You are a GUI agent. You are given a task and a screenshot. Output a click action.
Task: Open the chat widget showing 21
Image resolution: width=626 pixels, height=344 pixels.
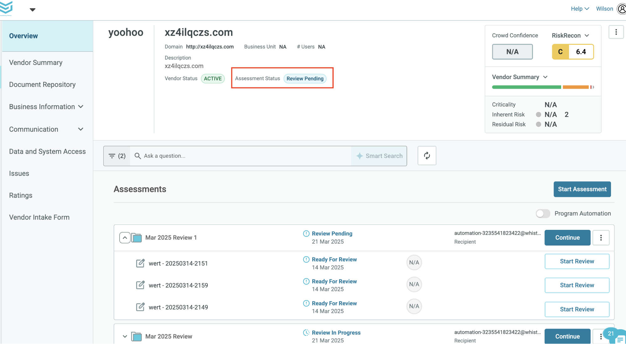(615, 336)
